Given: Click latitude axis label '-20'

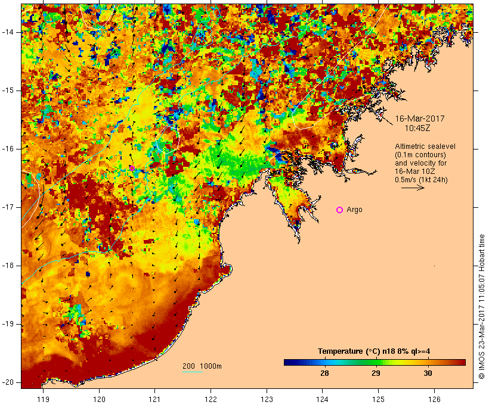Looking at the screenshot, I should tap(8, 382).
